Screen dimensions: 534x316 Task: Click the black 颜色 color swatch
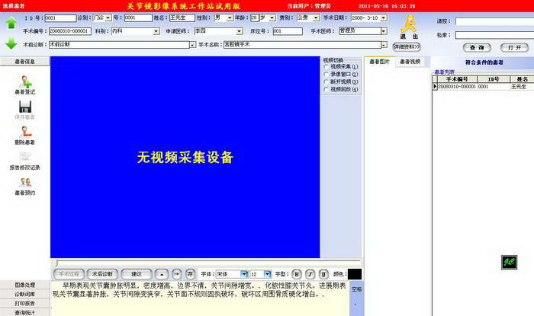(355, 274)
